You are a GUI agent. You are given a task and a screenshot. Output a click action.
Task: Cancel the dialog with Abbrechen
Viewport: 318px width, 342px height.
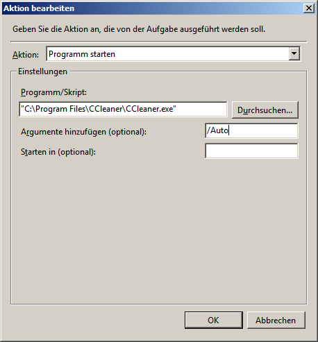point(276,320)
